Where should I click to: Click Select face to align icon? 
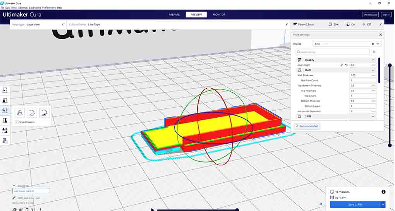44,113
